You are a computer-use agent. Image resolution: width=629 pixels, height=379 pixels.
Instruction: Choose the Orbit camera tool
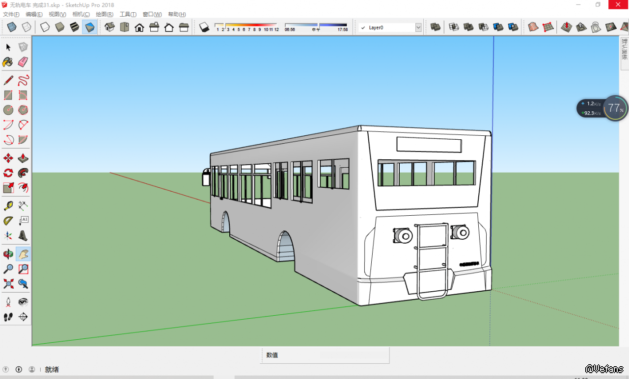pos(8,254)
